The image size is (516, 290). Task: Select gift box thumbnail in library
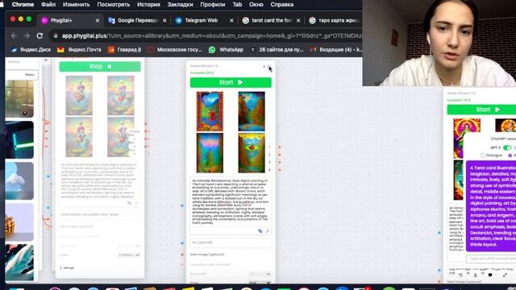[x=19, y=222]
